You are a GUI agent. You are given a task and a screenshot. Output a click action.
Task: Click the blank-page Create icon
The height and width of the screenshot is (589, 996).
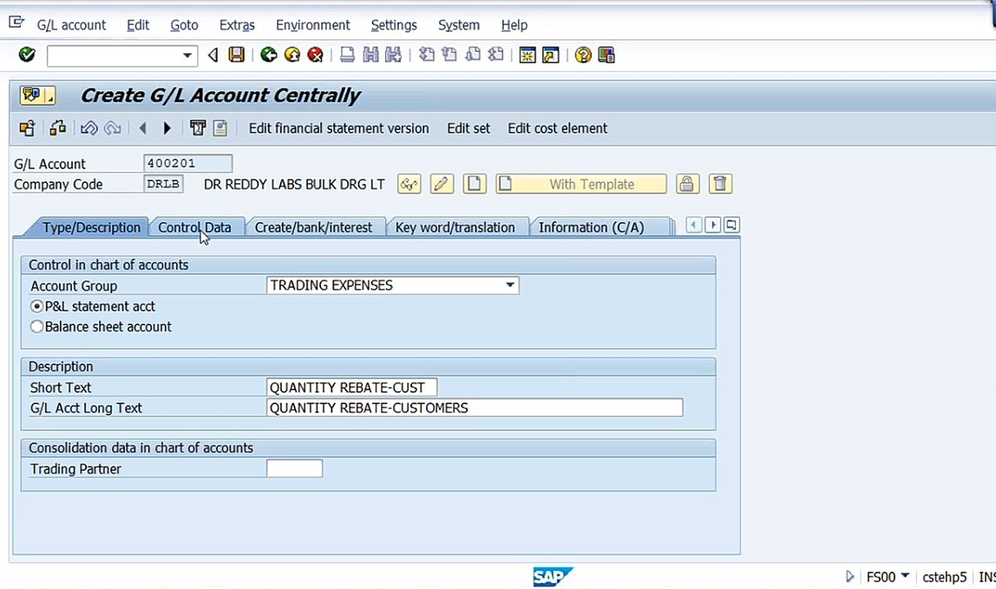pyautogui.click(x=475, y=184)
